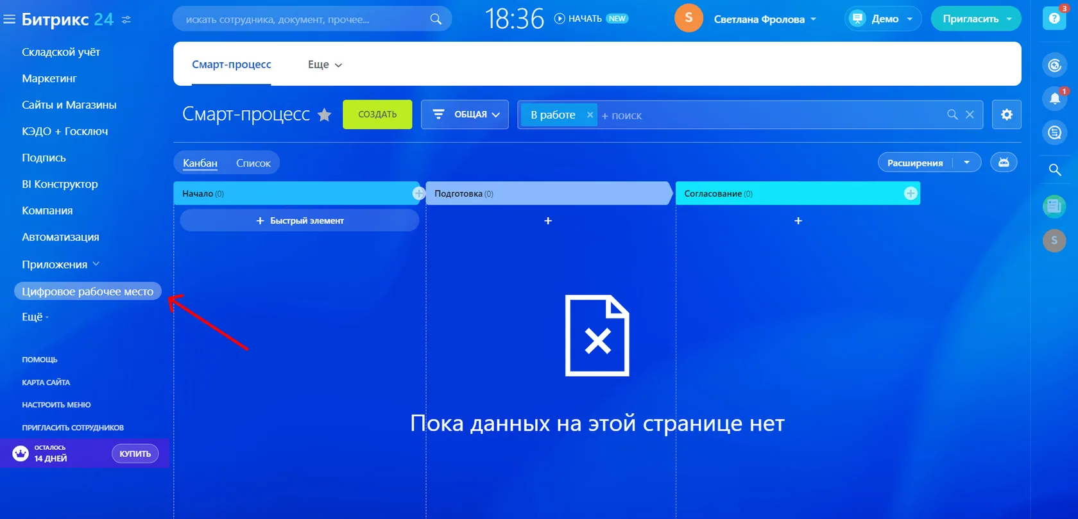Click the Быстрый элемент button
Screen dimensions: 1078x519
300,220
